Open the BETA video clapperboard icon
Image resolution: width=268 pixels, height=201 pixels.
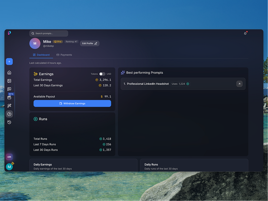[x=9, y=98]
